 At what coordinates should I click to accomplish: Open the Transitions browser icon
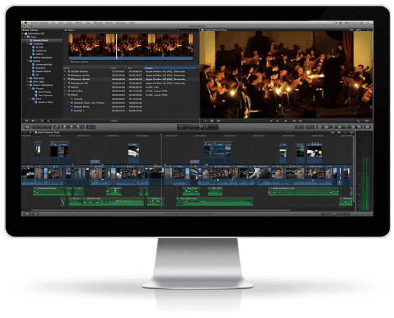(x=339, y=127)
